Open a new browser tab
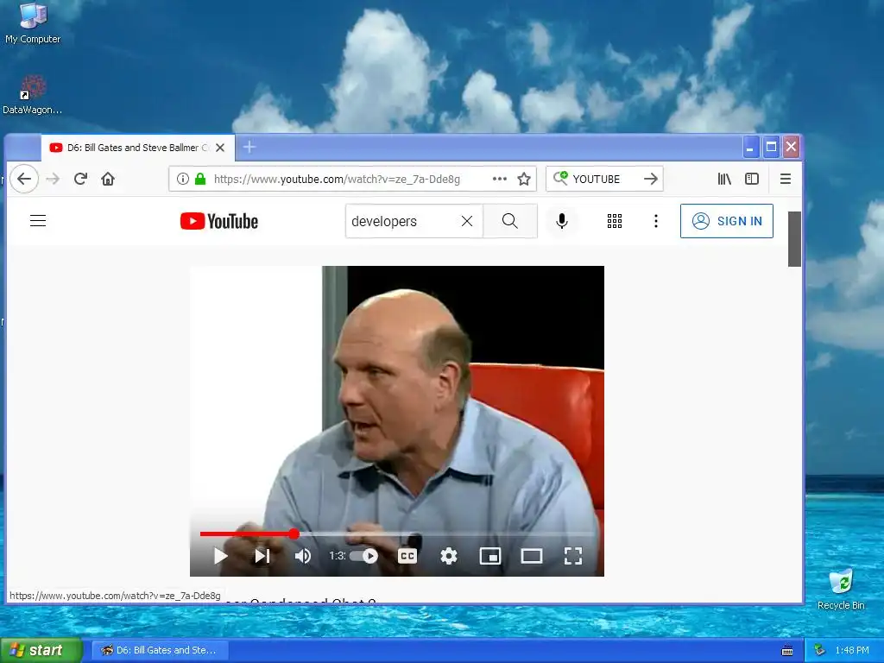This screenshot has height=663, width=884. point(249,148)
